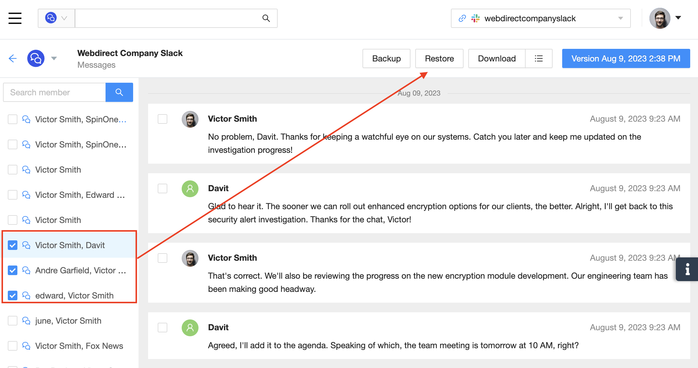This screenshot has width=698, height=368.
Task: Click the info panel icon
Action: tap(687, 269)
